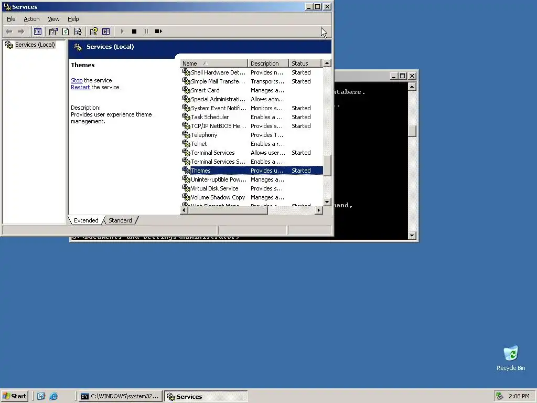Click the command prompt vertical scrollbar thumb
Screen dimensions: 537x403
412,131
